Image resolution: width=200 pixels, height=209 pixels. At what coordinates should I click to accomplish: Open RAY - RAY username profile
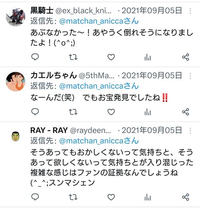coord(49,130)
